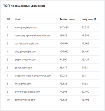Click unique IP value 26,490
Screen dimensions: 105x111
(85, 52)
